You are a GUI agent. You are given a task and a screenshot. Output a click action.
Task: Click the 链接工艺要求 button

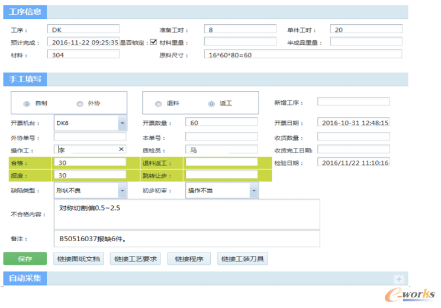click(136, 259)
